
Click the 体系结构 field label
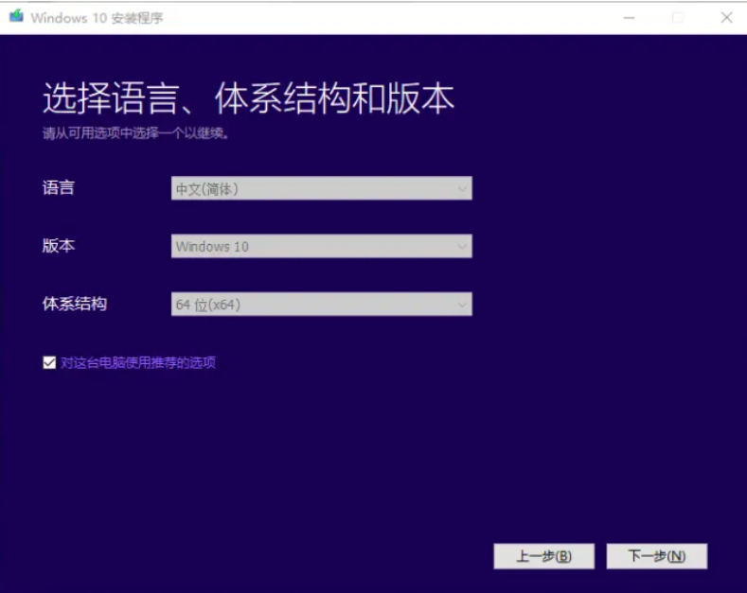pos(75,304)
